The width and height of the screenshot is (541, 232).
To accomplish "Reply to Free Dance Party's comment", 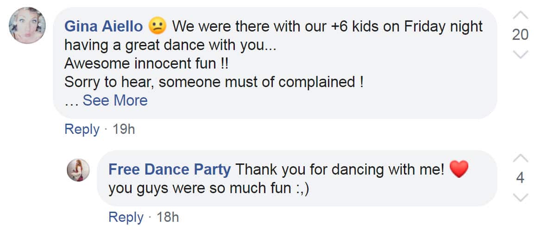I will [x=126, y=217].
